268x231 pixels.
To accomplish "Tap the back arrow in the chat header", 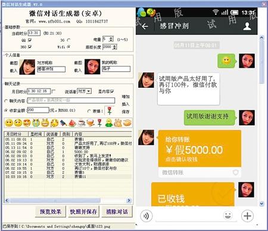I will pyautogui.click(x=145, y=26).
